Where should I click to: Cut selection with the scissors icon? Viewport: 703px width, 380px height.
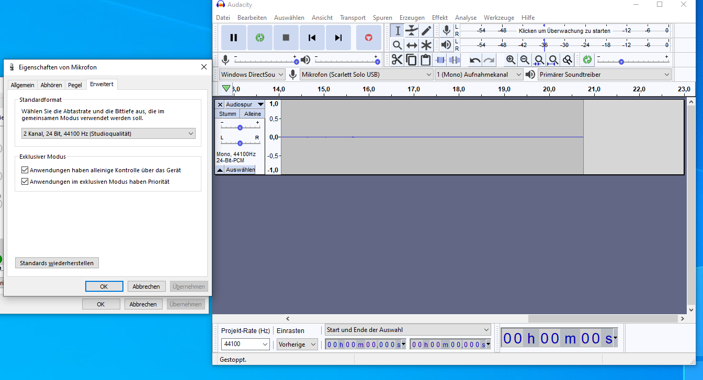398,60
